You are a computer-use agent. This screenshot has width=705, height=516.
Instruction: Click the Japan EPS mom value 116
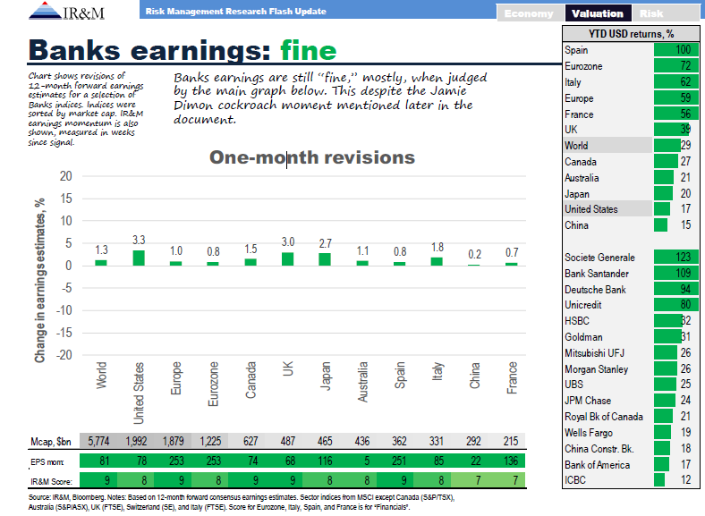pos(325,461)
